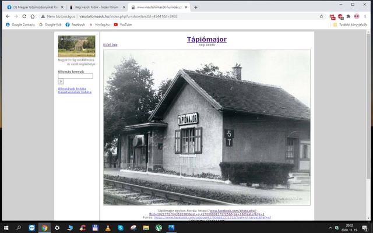Open the hirvilag.hu bookmark

(x=100, y=24)
